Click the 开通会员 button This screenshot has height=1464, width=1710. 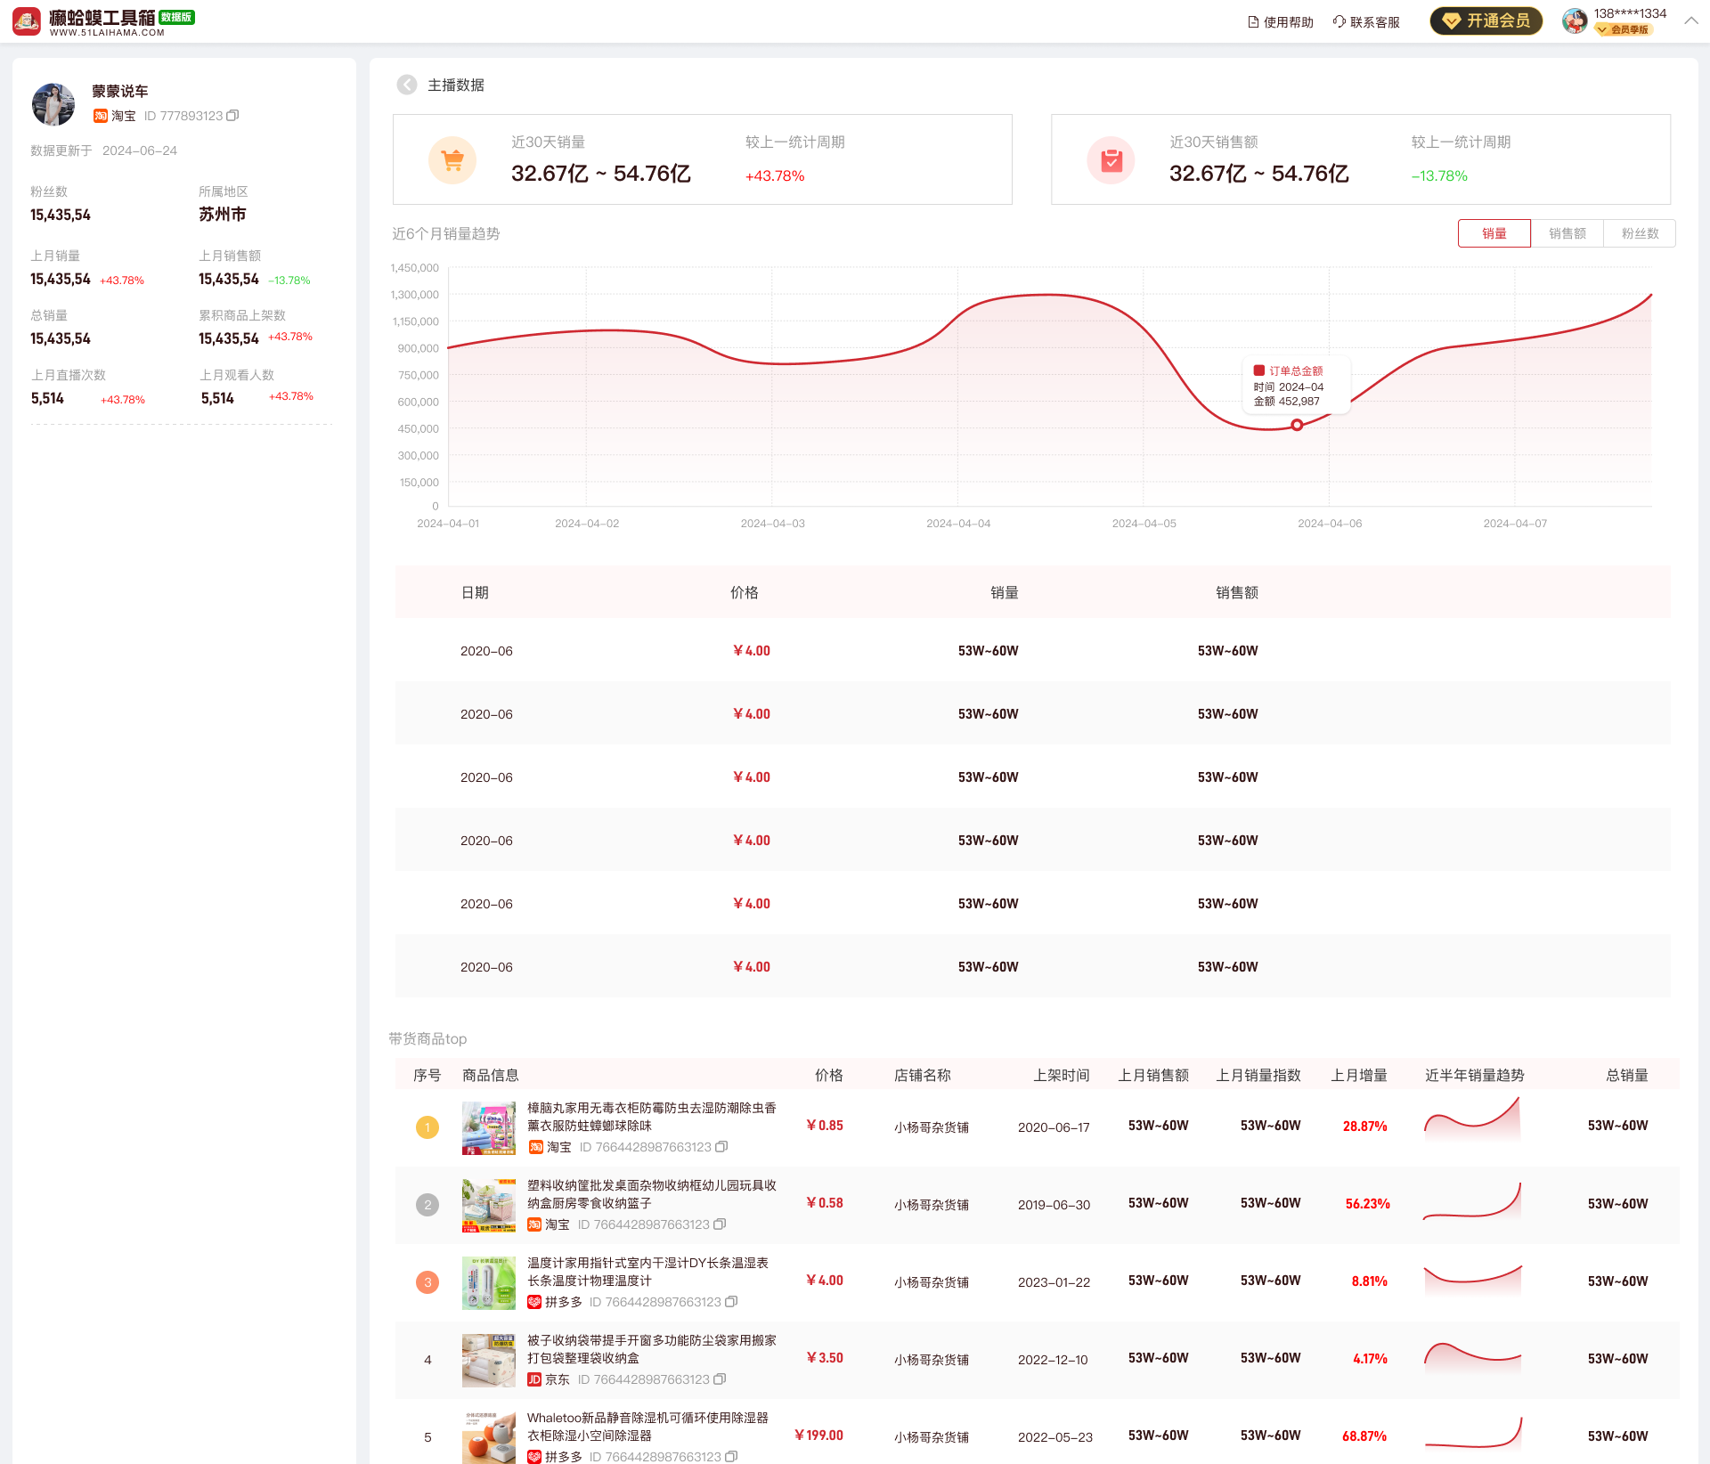click(x=1486, y=20)
